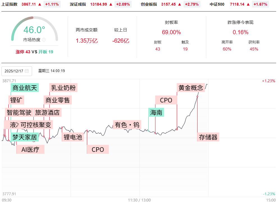
Task: Select the 有色·钨 sector tag
Action: (127, 125)
